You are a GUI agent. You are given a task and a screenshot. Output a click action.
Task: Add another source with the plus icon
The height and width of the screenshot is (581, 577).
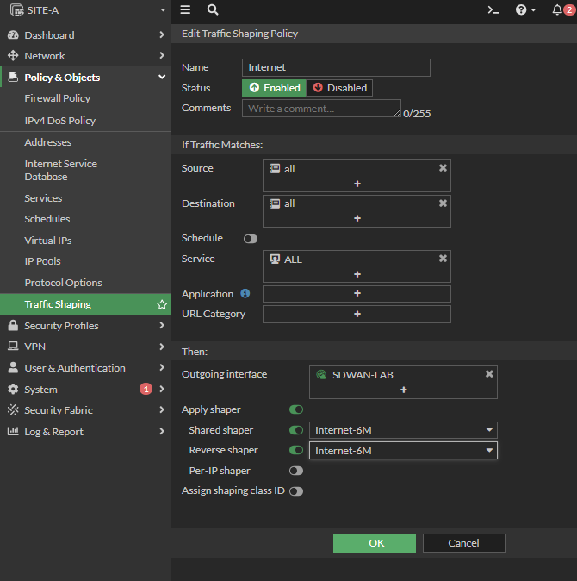tap(357, 184)
